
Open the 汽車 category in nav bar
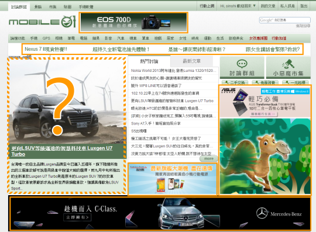(x=121, y=38)
